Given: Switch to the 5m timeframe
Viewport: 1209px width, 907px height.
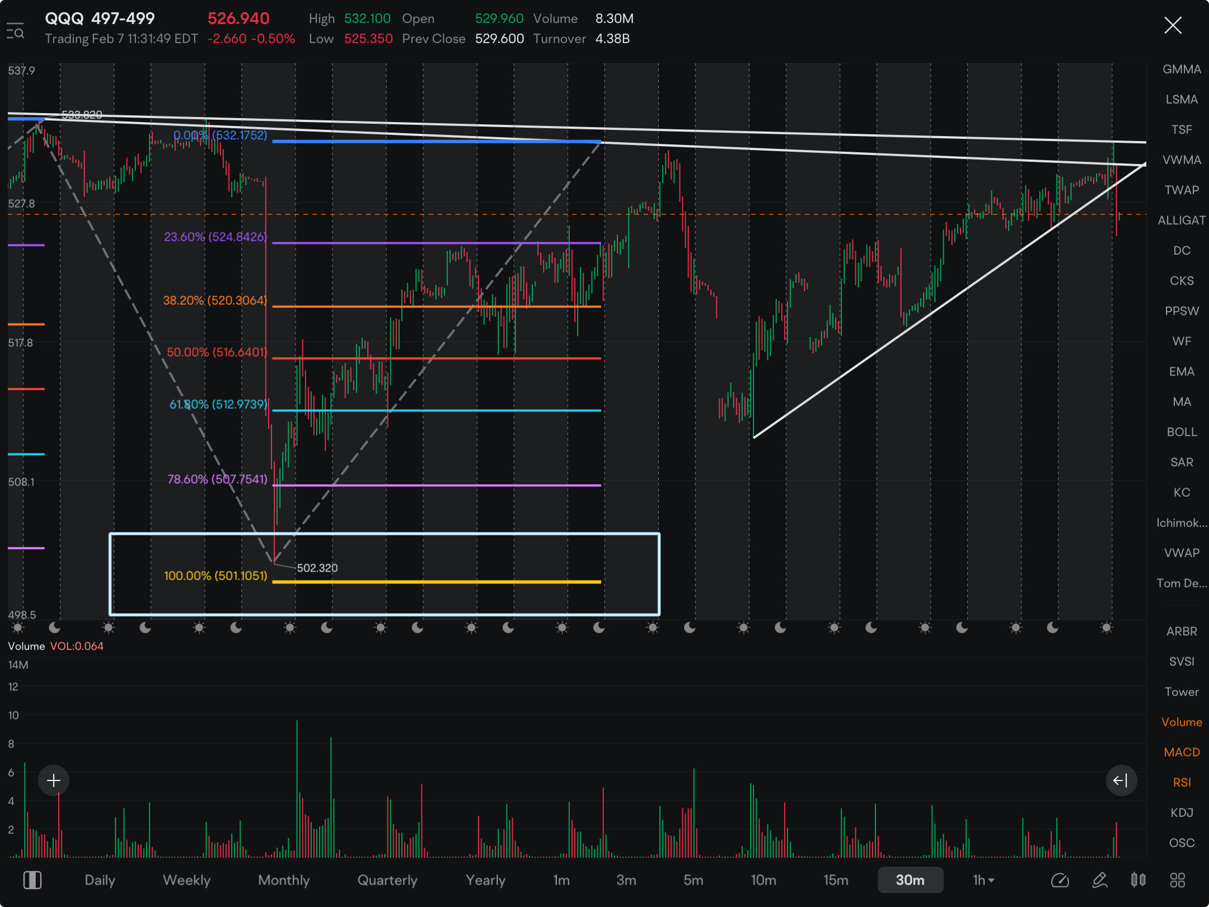Looking at the screenshot, I should 693,880.
